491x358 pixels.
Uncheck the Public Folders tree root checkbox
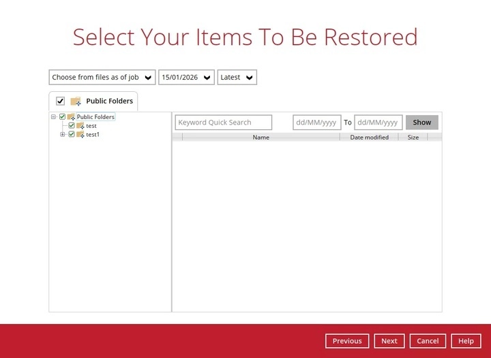[62, 117]
